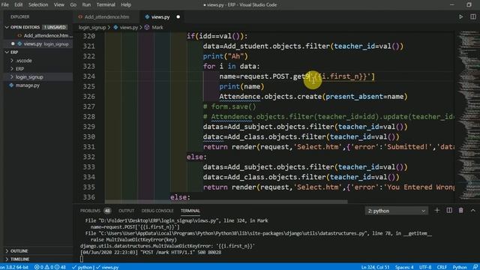
Task: Split the terminal panel
Action: tap(449, 211)
